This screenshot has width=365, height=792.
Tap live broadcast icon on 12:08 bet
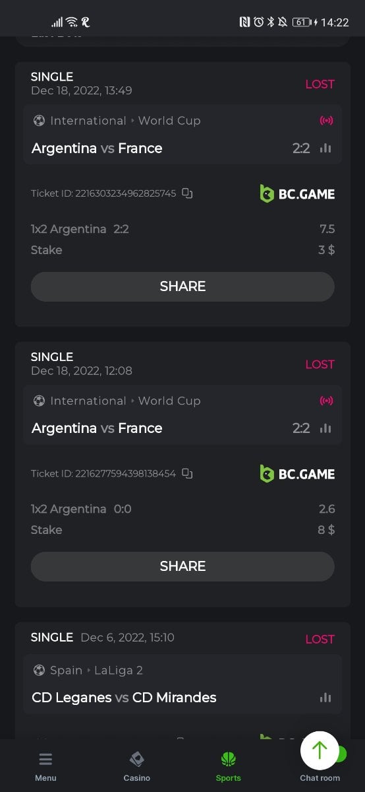[326, 401]
